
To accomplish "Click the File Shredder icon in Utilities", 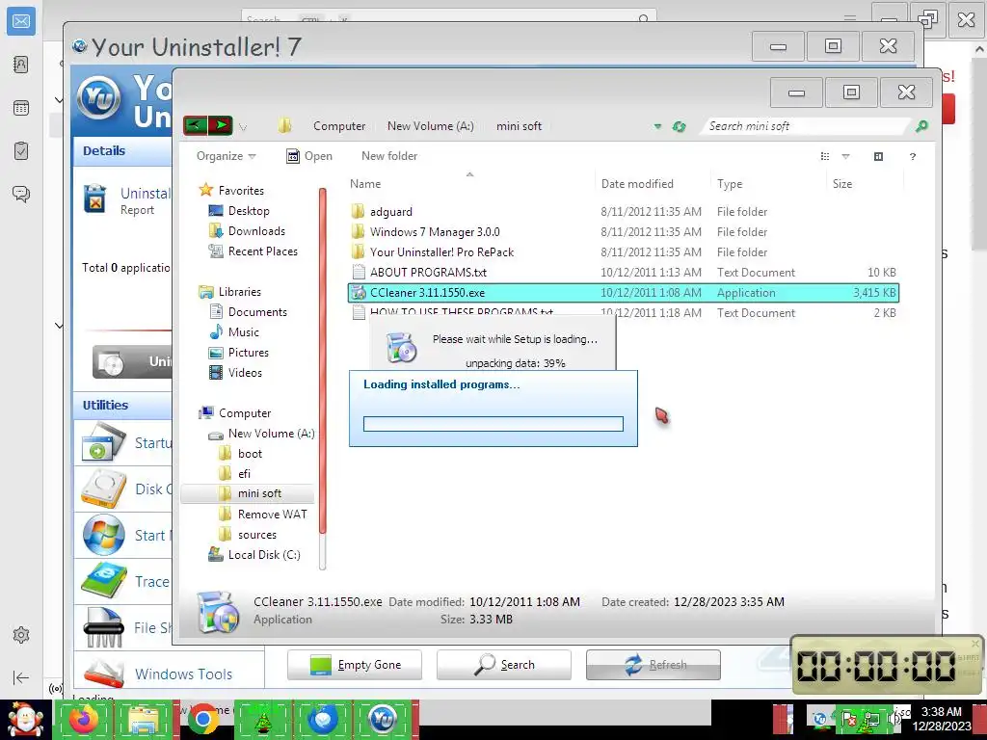I will pos(104,627).
